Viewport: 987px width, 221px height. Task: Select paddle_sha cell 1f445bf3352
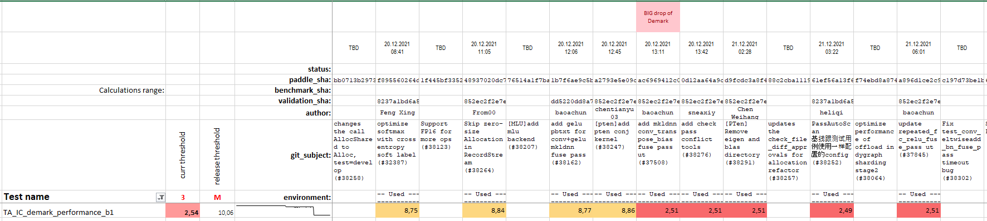[x=441, y=80]
